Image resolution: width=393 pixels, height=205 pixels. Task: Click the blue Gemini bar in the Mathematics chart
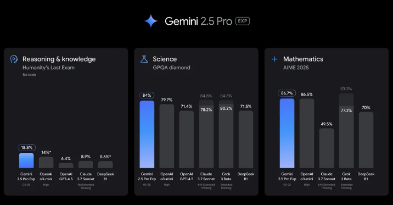(287, 133)
